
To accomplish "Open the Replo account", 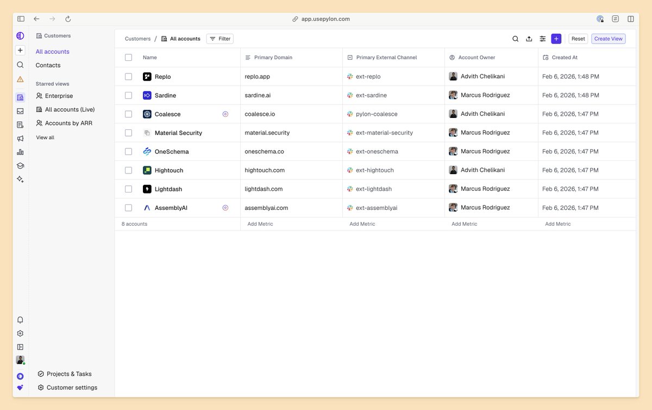I will coord(162,77).
